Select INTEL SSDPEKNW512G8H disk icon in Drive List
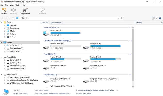The width and height of the screenshot is (163, 96). [x=46, y=81]
